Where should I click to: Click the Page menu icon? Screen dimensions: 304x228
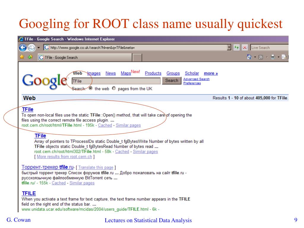click(284, 57)
